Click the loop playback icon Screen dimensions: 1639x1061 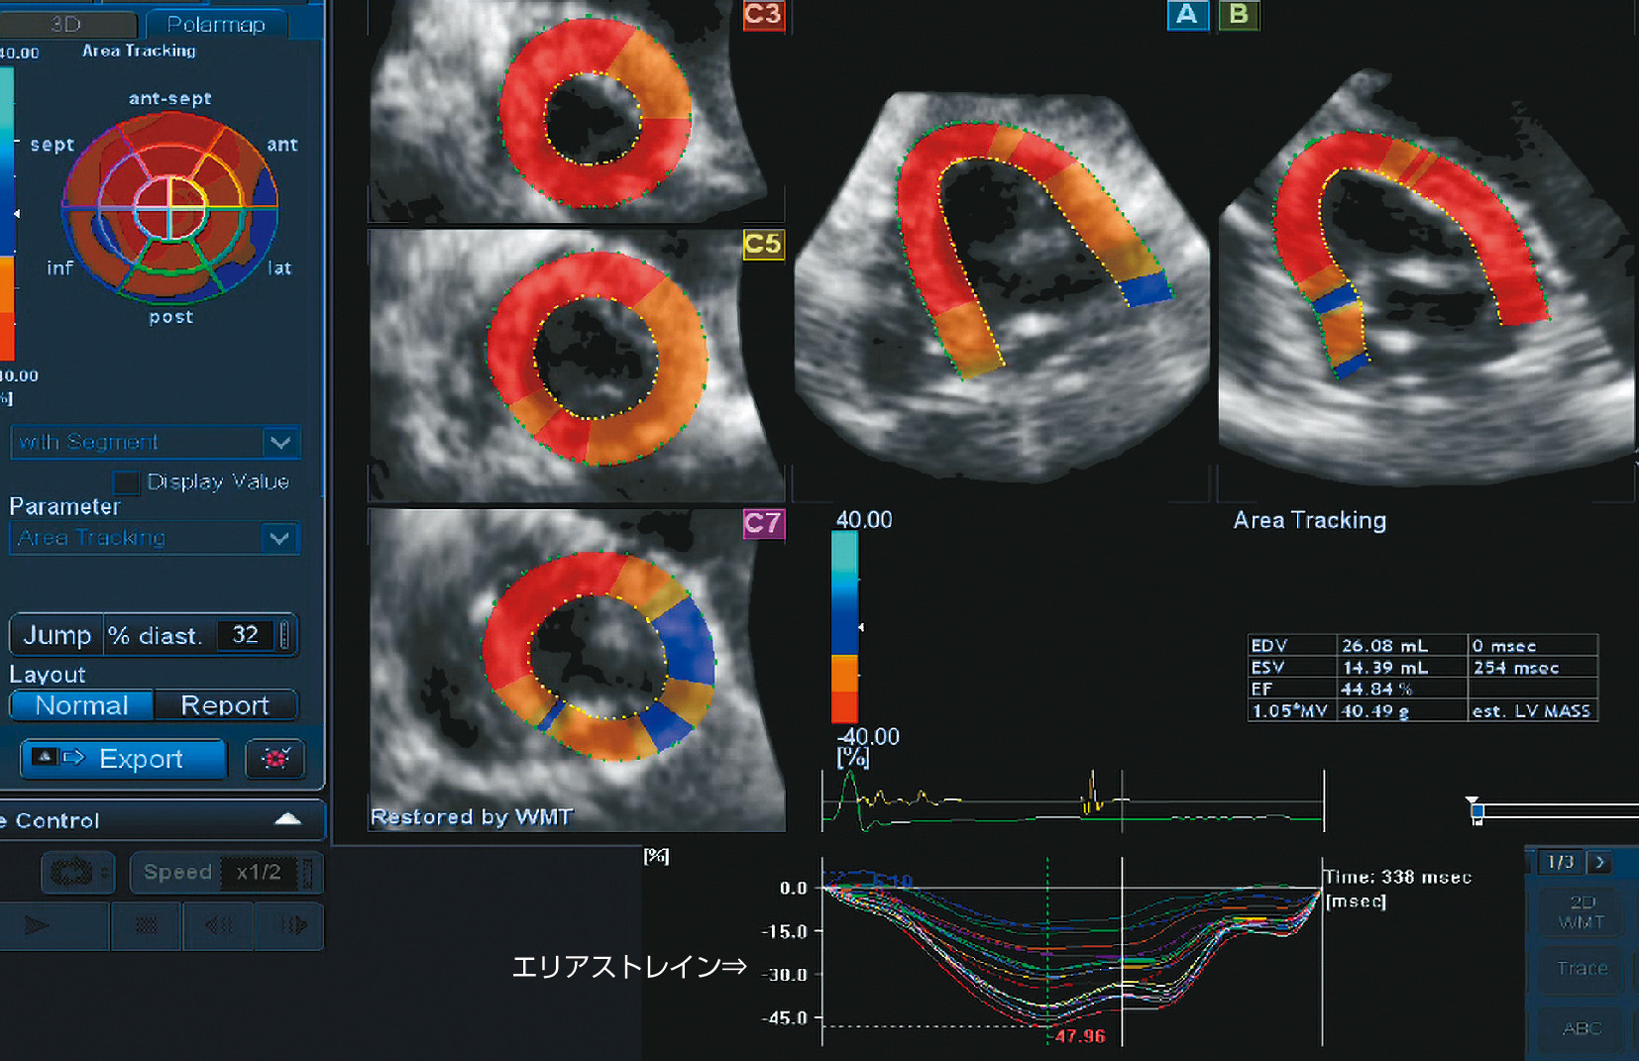[72, 873]
